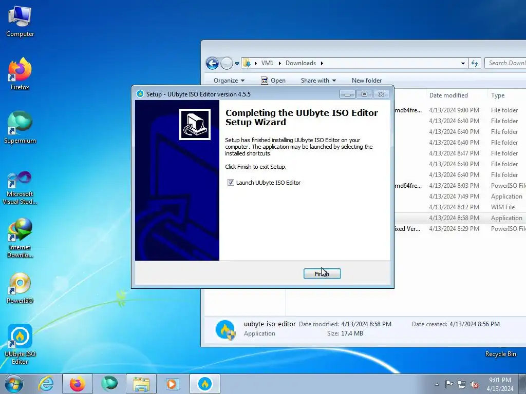This screenshot has height=394, width=526.
Task: Click Finish to exit Setup
Action: coord(322,274)
